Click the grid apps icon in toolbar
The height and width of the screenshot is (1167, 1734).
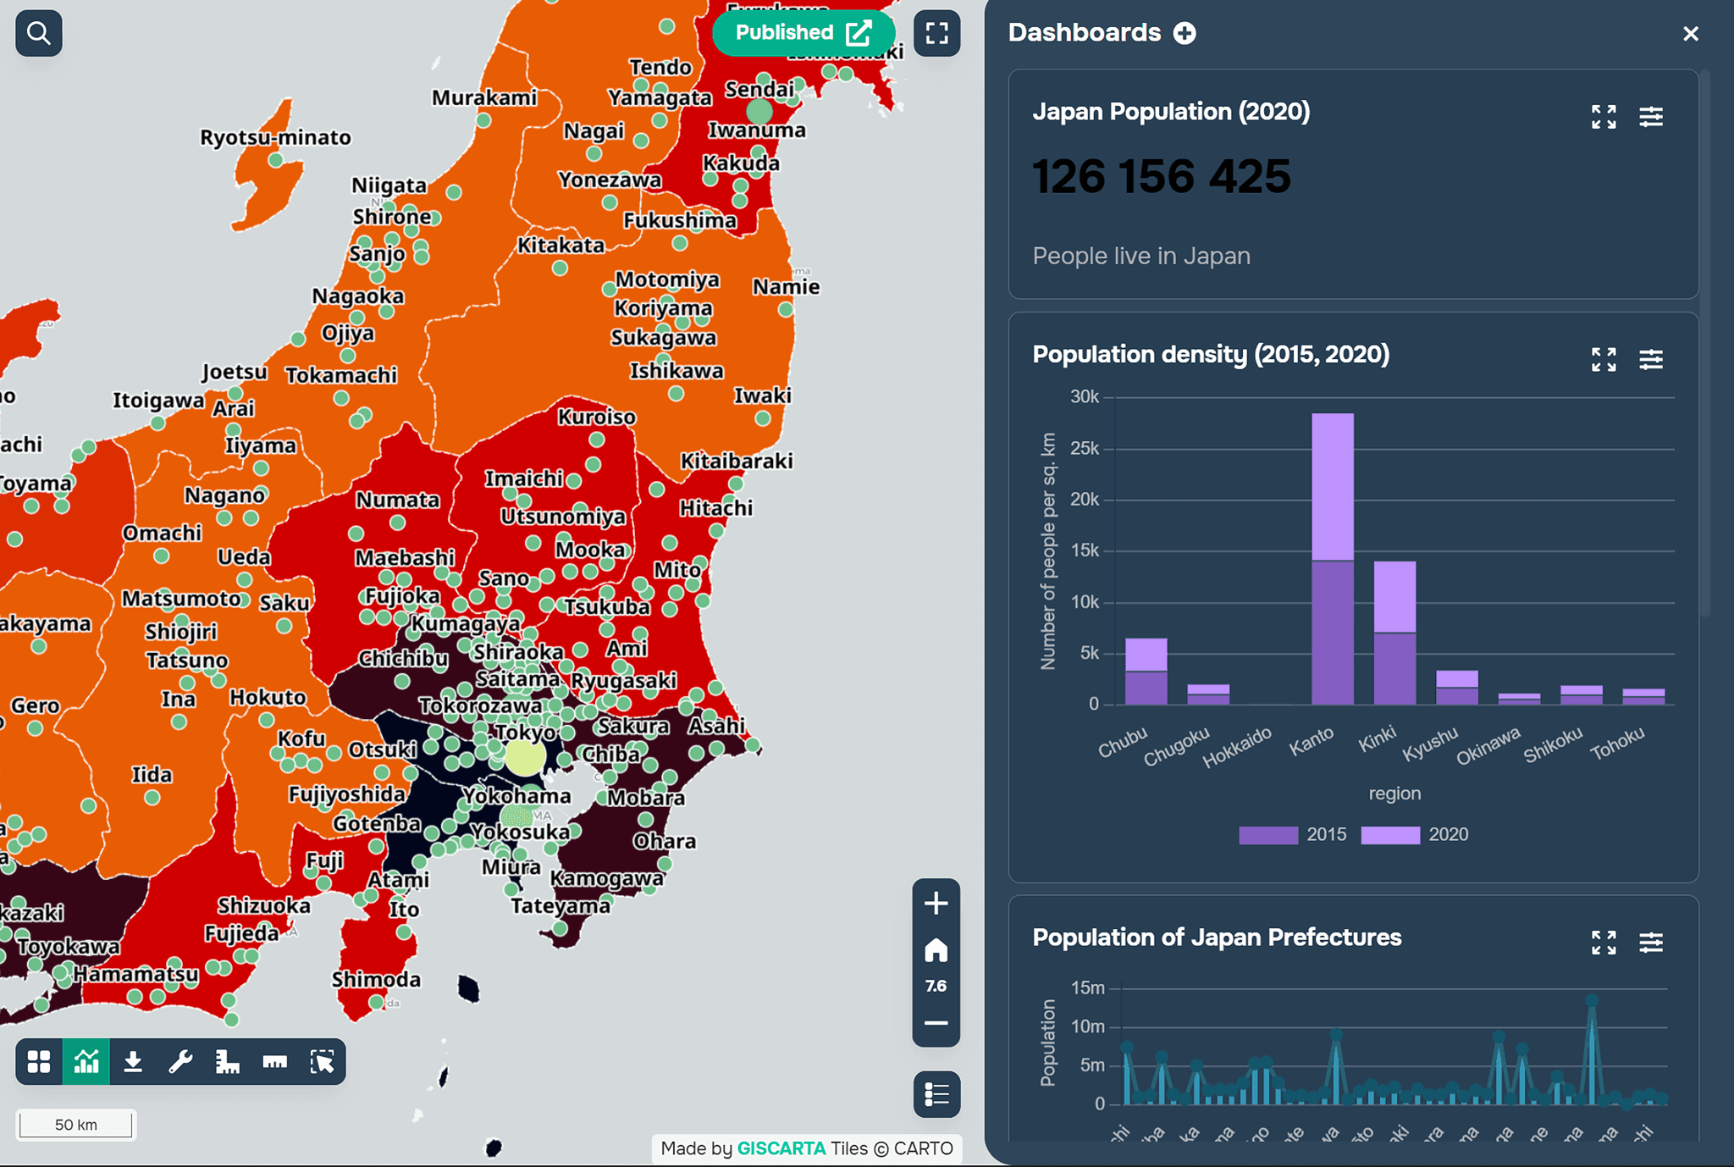click(39, 1062)
